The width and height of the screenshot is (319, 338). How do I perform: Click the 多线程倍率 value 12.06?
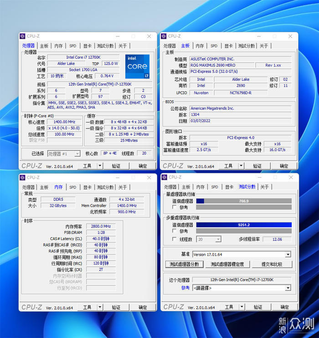point(277,239)
